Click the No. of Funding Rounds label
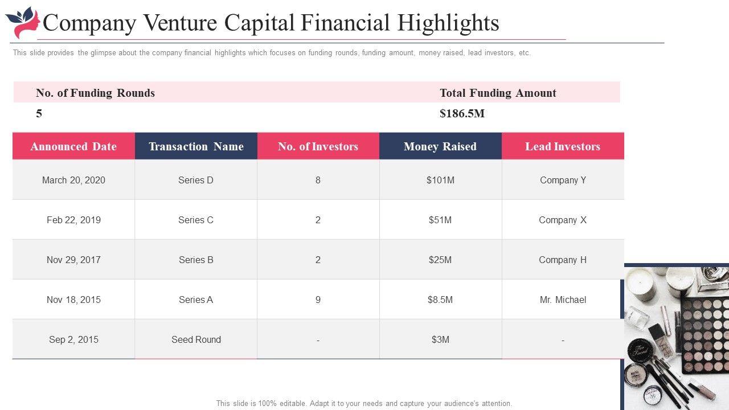Image resolution: width=729 pixels, height=410 pixels. (95, 93)
